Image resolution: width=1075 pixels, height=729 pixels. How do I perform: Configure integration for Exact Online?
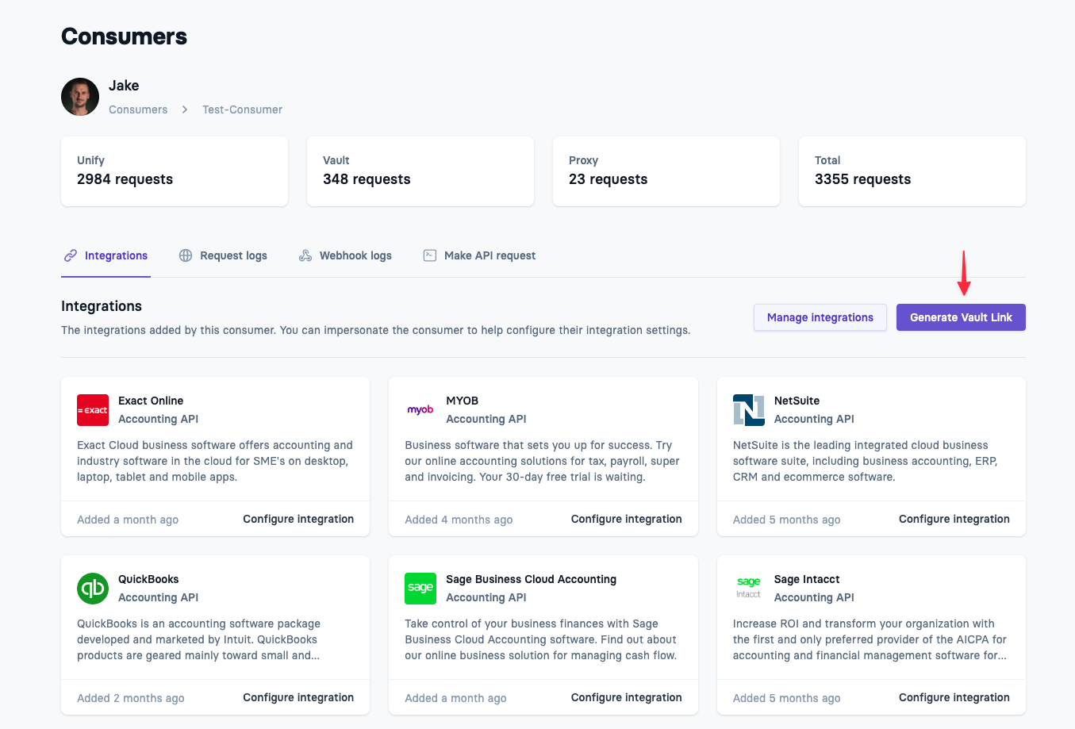coord(298,519)
